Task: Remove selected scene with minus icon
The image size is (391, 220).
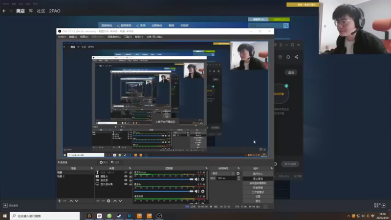Action: click(x=65, y=201)
